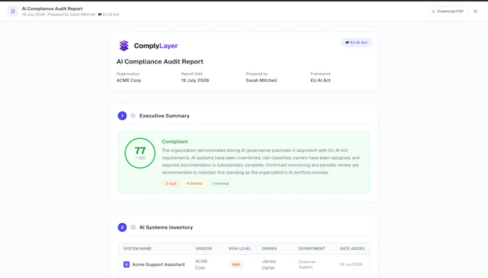Click 'ACME Corp' organisation value
This screenshot has width=488, height=278.
click(x=129, y=80)
